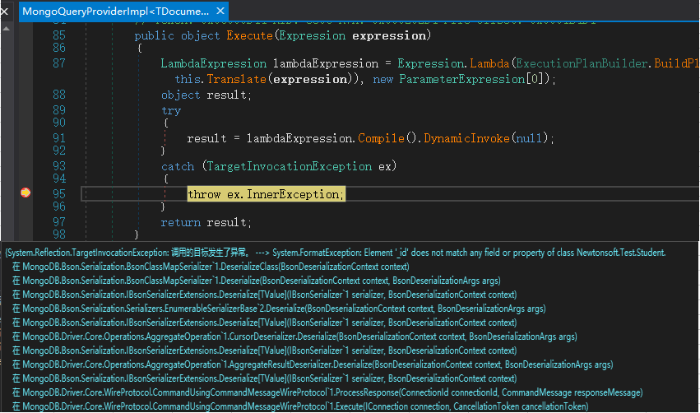Click DynamicInvoke in the try block
Screen dimensions: 700x413
pos(466,138)
